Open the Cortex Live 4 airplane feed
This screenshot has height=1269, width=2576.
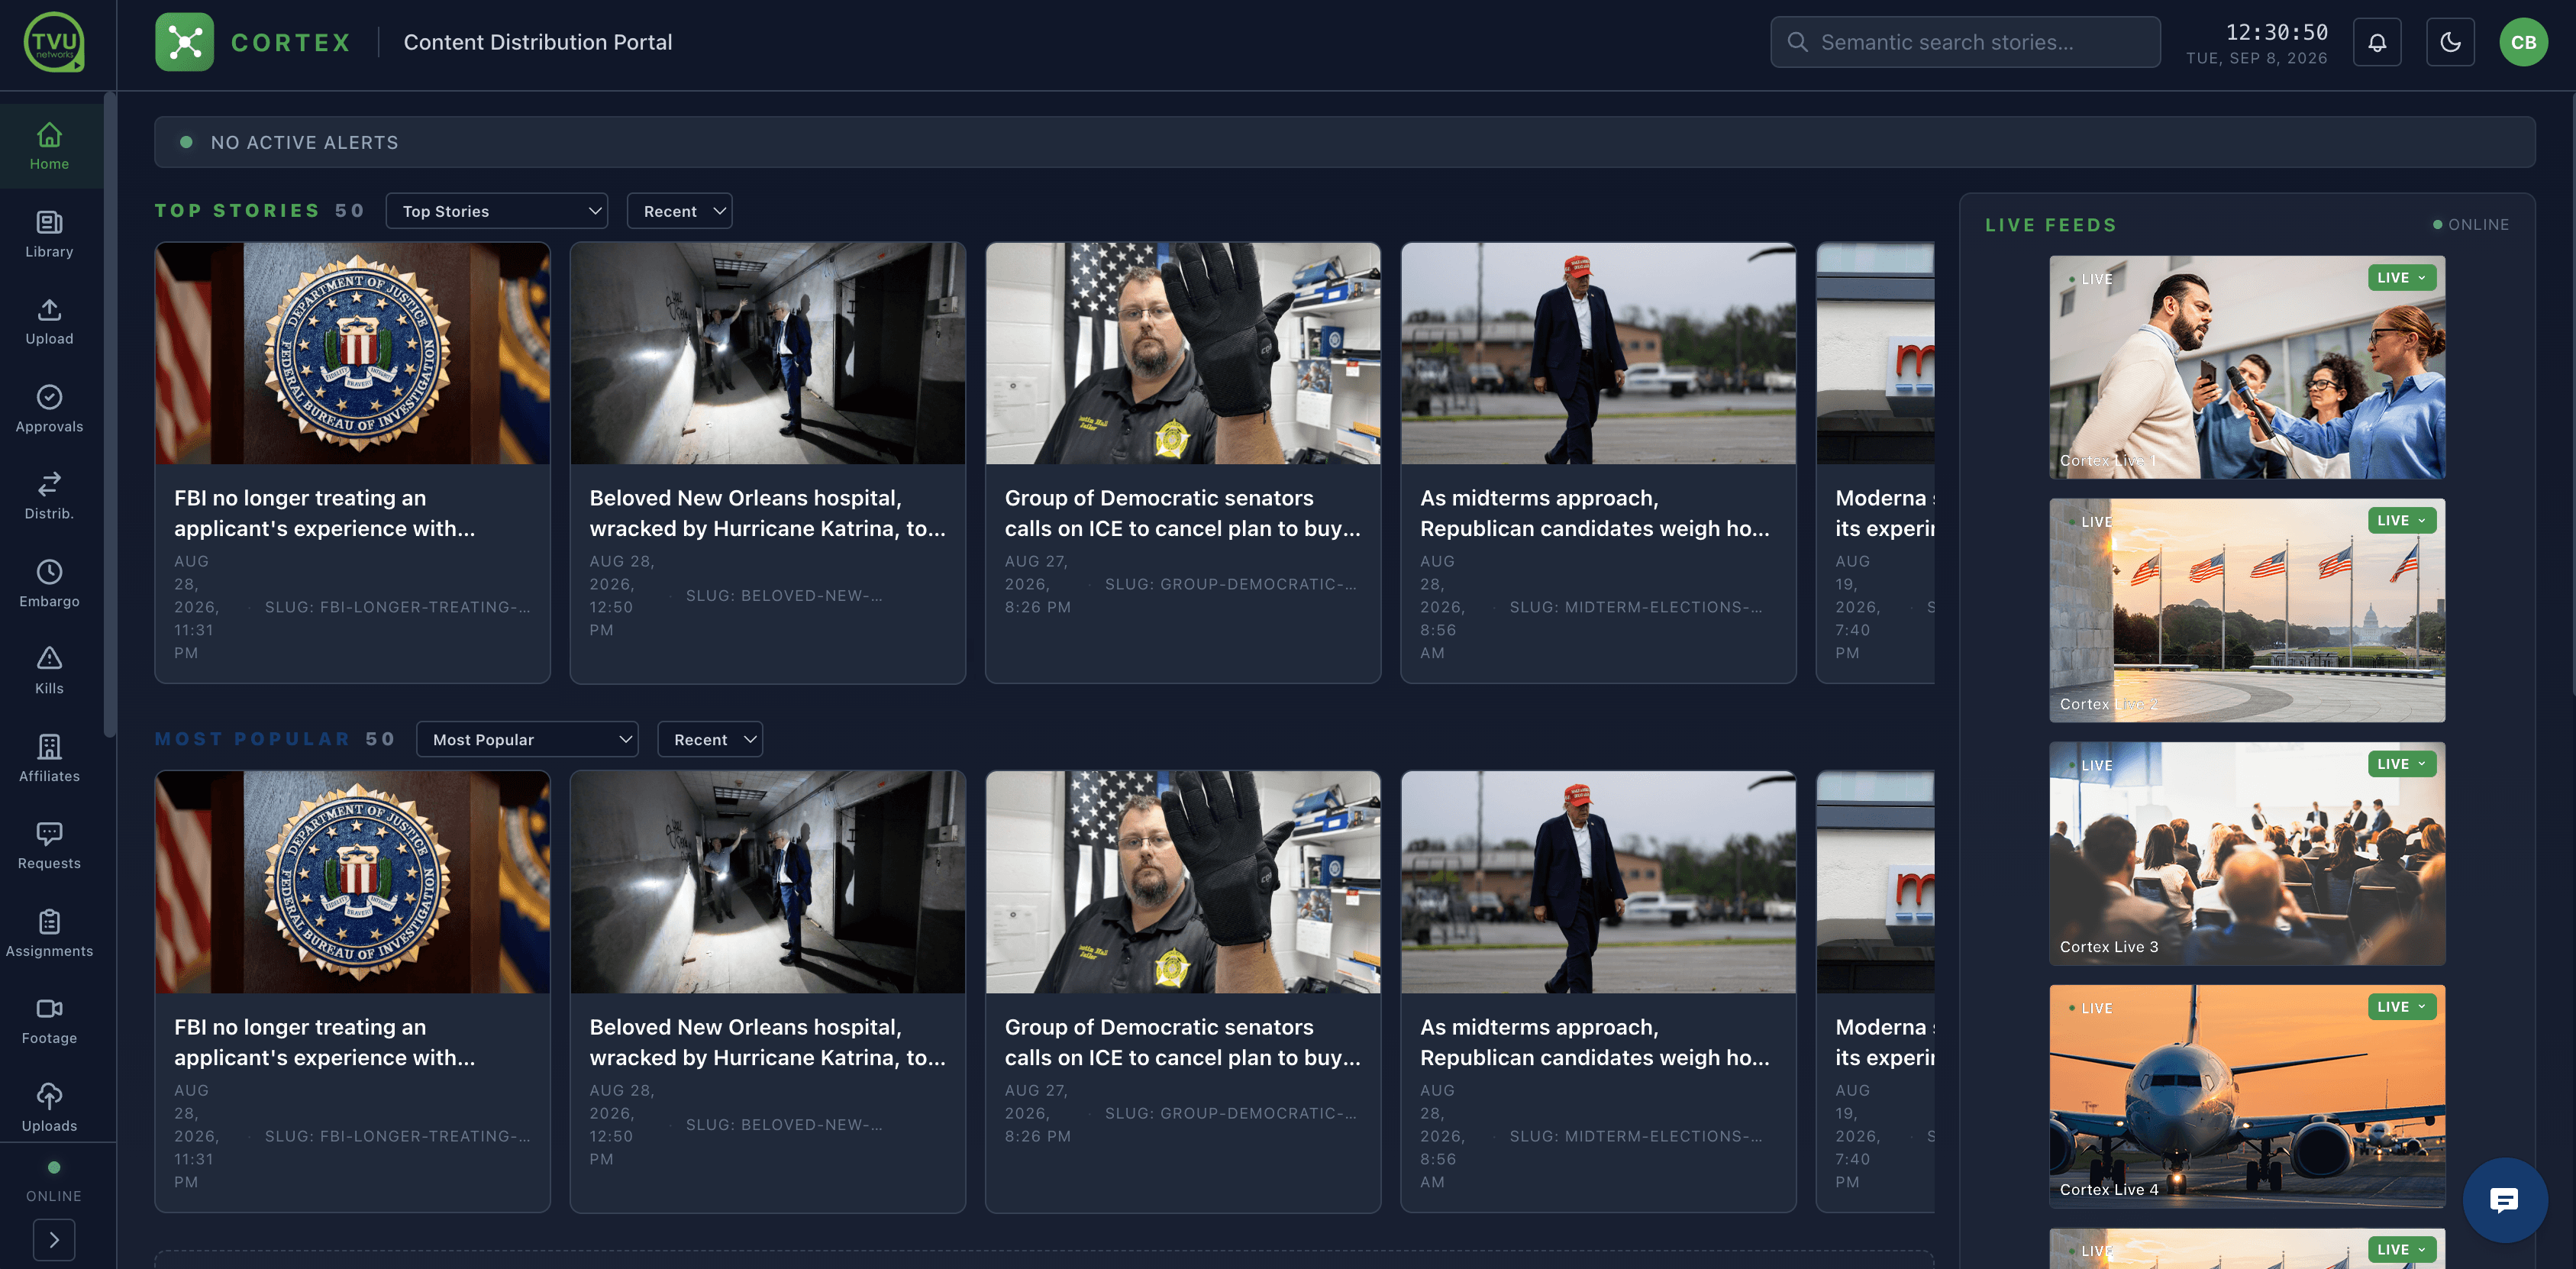tap(2247, 1096)
